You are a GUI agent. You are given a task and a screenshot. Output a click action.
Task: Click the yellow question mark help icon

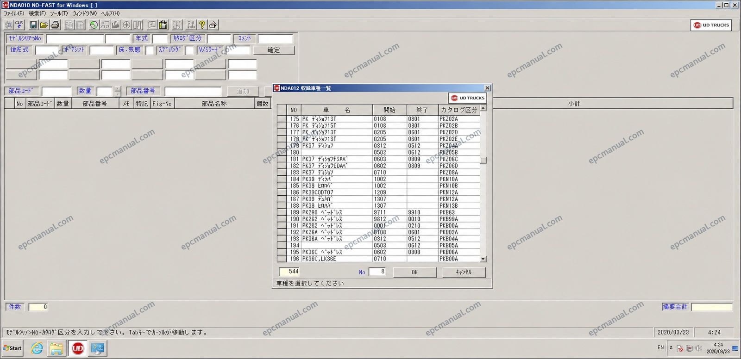coord(202,25)
